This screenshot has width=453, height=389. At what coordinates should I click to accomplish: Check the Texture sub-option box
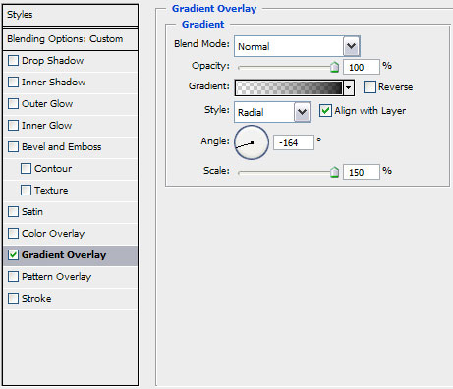pos(26,191)
